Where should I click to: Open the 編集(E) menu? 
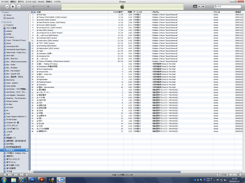tap(13, 2)
